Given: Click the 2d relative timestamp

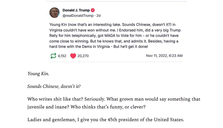Looking at the screenshot, I should (x=98, y=16).
